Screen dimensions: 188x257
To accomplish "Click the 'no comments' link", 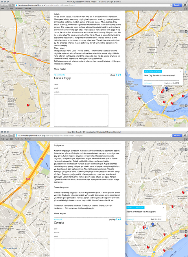I will (59, 75).
